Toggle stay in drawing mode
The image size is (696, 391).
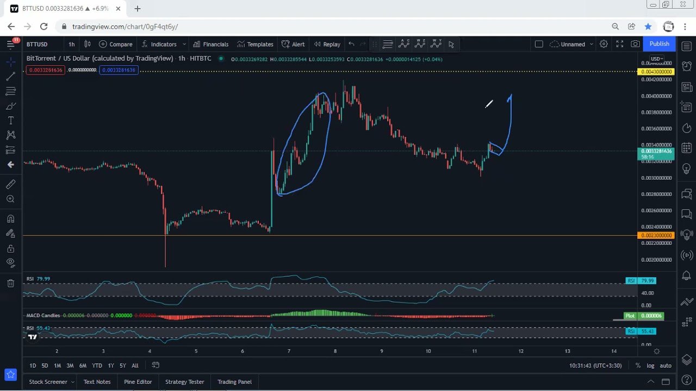tap(10, 234)
